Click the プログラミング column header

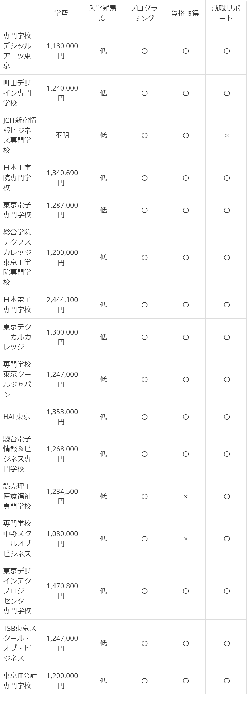point(143,14)
